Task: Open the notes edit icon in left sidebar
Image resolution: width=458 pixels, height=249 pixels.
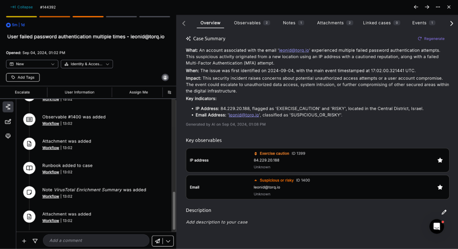Action: [x=8, y=122]
